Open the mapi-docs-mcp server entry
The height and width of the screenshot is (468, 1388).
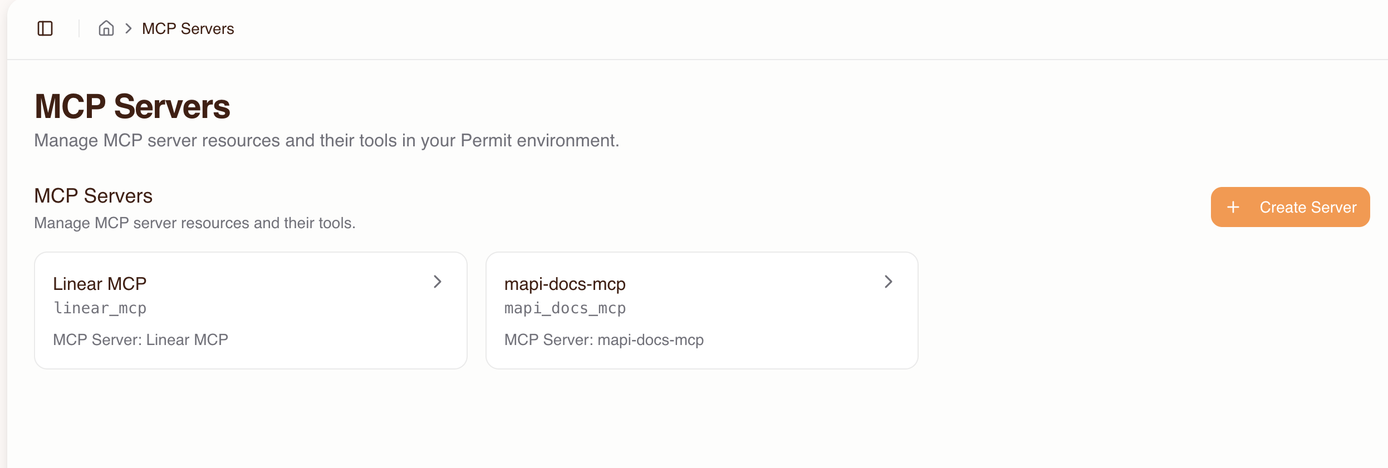pyautogui.click(x=565, y=284)
